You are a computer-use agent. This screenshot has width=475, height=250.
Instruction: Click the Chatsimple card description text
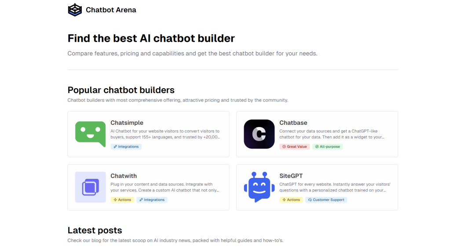click(165, 134)
